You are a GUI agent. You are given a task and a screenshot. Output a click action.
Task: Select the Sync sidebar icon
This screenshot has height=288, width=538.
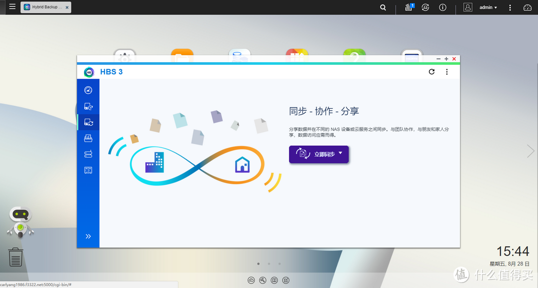88,122
